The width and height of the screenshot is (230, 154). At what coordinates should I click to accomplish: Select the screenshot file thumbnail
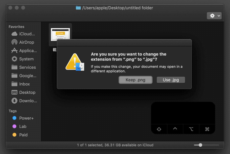click(60, 35)
